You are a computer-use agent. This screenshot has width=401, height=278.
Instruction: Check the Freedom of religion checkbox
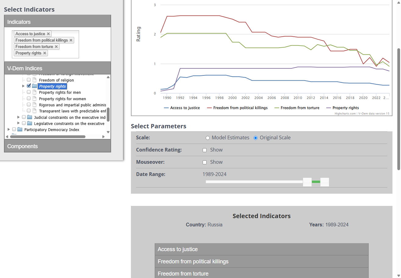coord(29,80)
